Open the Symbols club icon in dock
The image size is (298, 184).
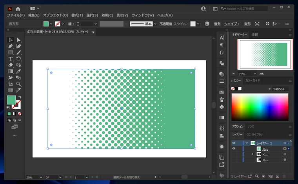click(x=222, y=107)
